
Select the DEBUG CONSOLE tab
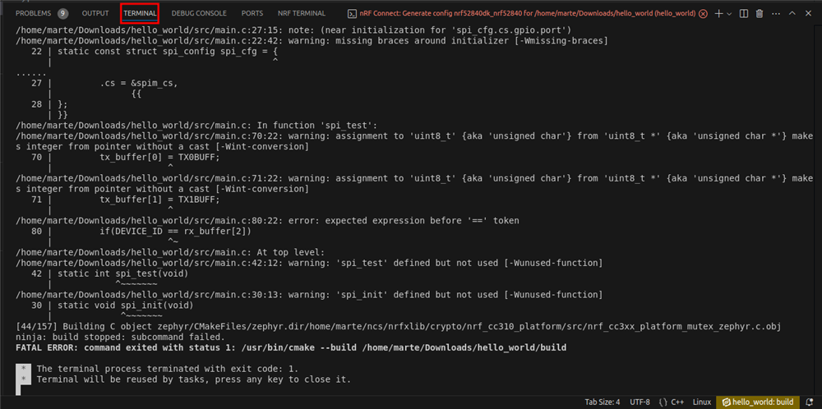click(x=199, y=14)
